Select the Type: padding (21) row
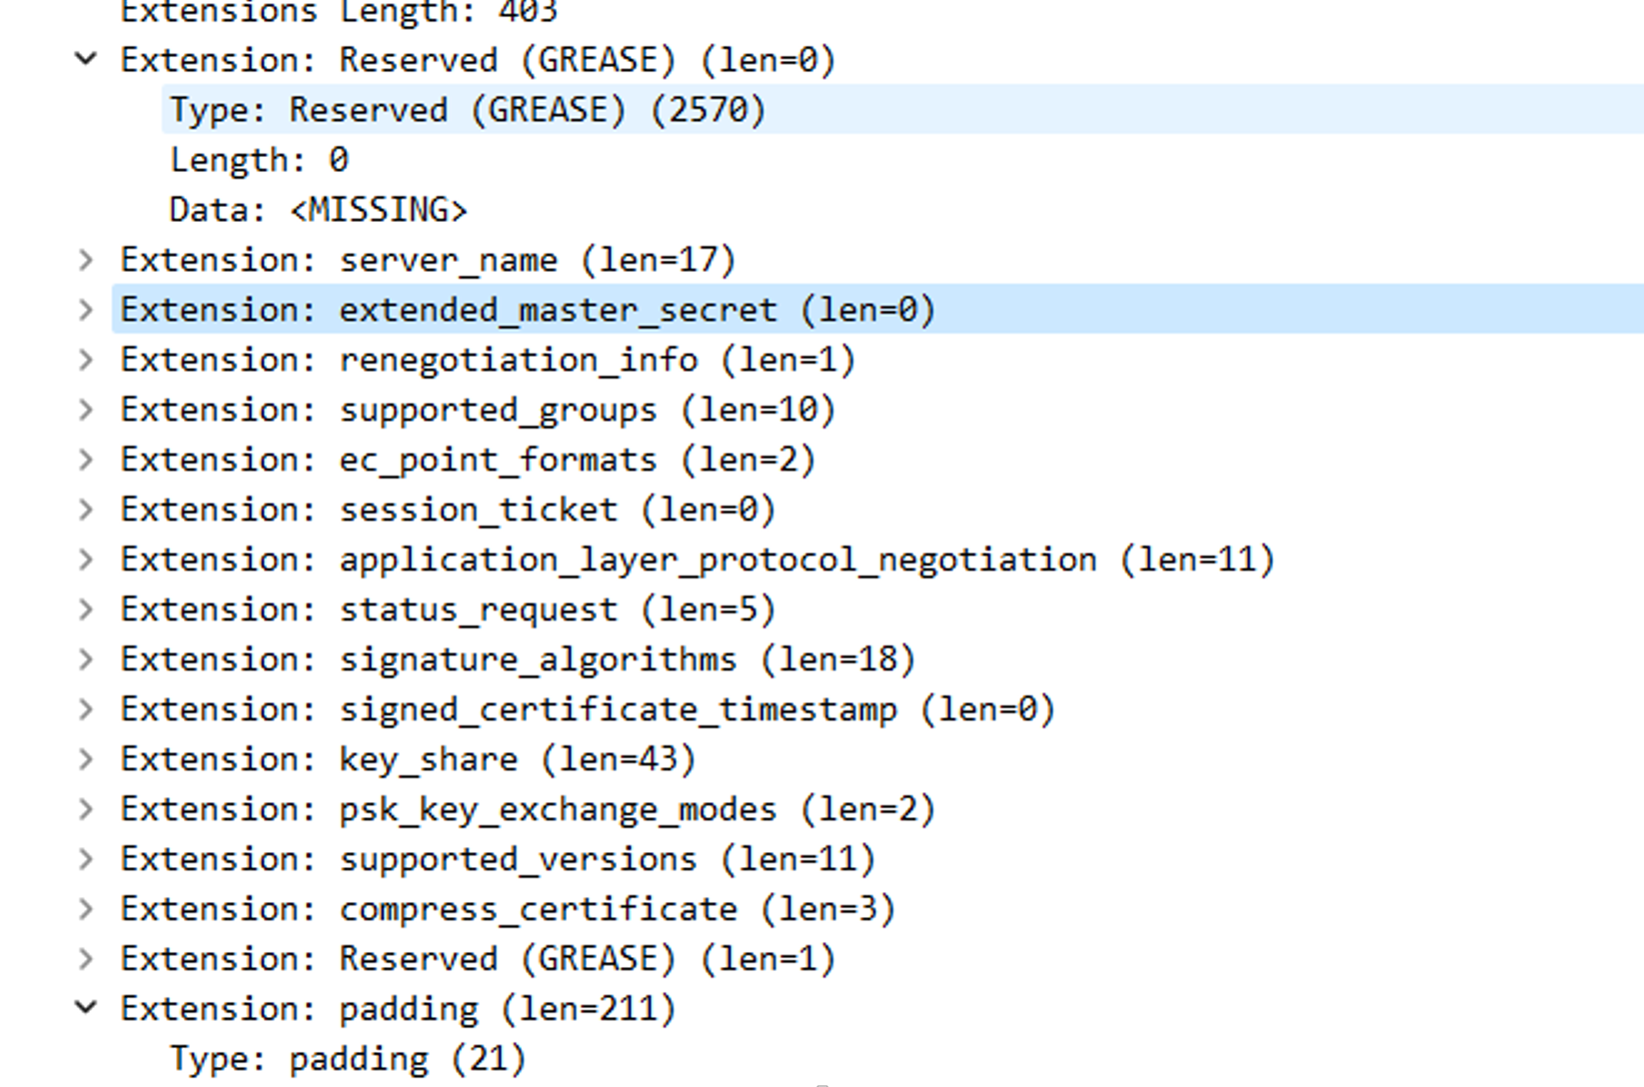Viewport: 1644px width, 1087px height. [x=347, y=1059]
